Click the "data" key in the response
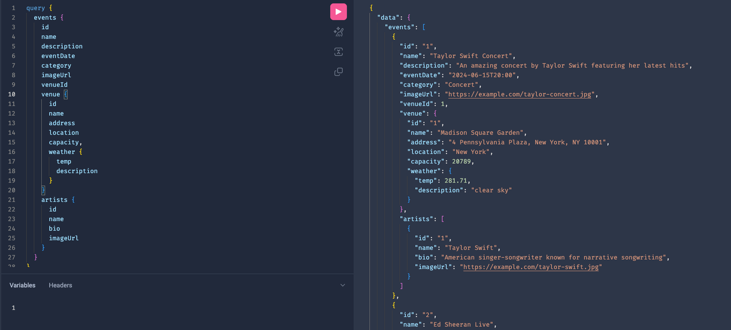Viewport: 731px width, 330px height. pyautogui.click(x=388, y=18)
